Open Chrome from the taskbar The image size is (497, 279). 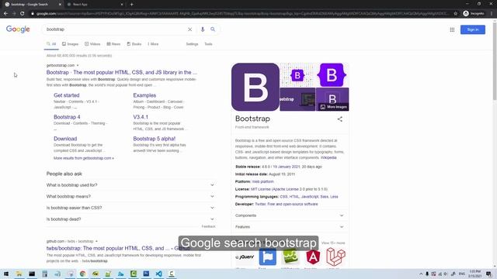83,274
